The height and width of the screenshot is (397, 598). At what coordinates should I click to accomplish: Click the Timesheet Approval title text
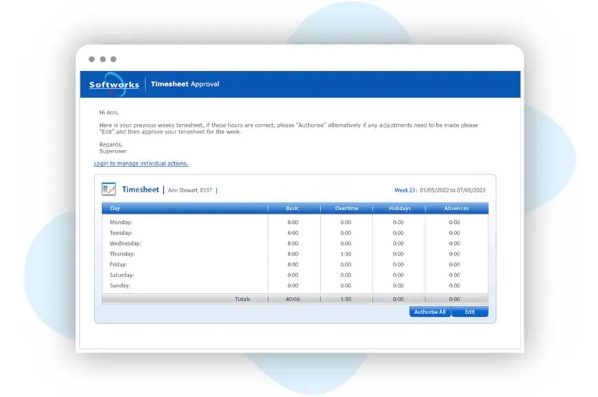(x=185, y=84)
